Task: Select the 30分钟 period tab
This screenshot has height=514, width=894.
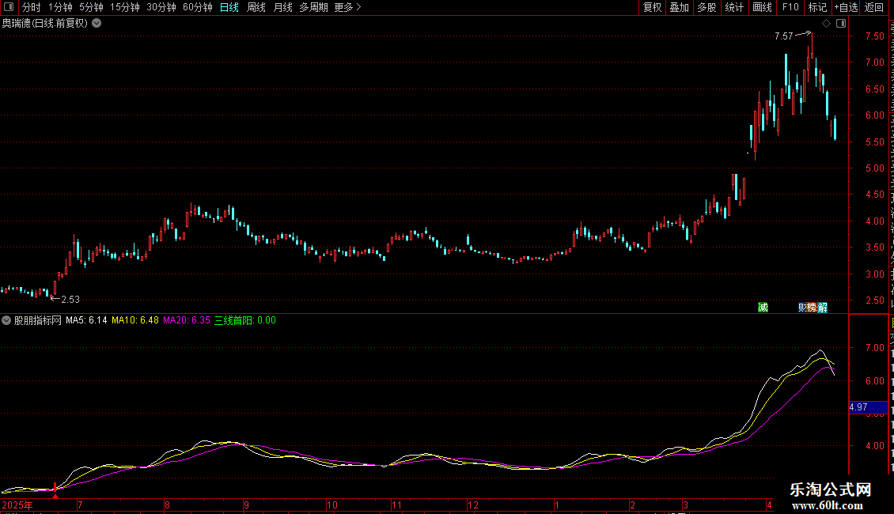Action: coord(161,7)
